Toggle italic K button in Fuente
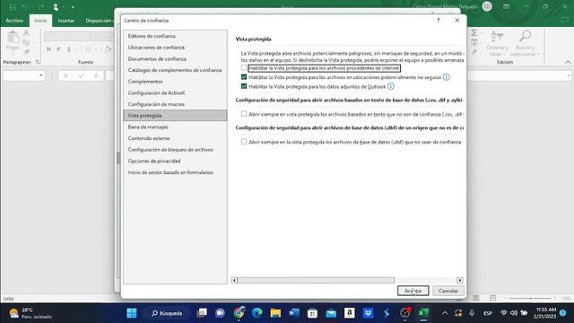The image size is (574, 323). pyautogui.click(x=58, y=49)
